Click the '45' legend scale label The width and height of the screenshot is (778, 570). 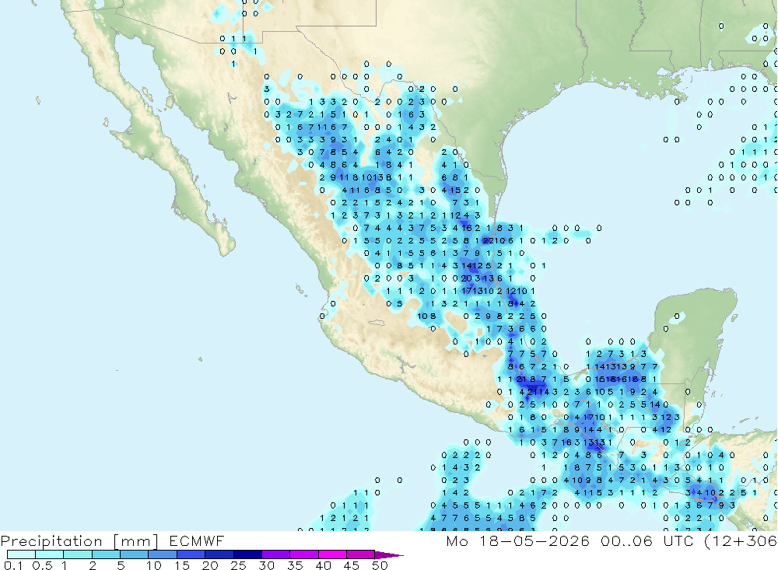pos(352,565)
